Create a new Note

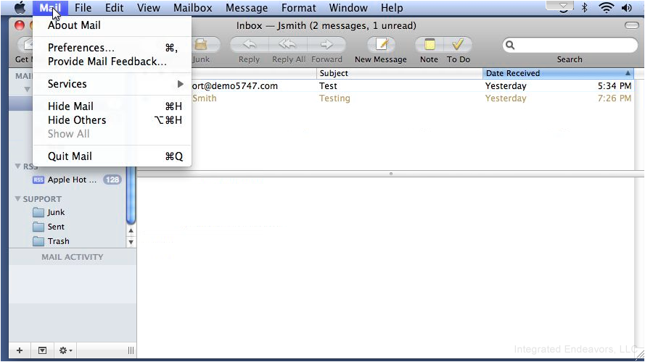(429, 44)
